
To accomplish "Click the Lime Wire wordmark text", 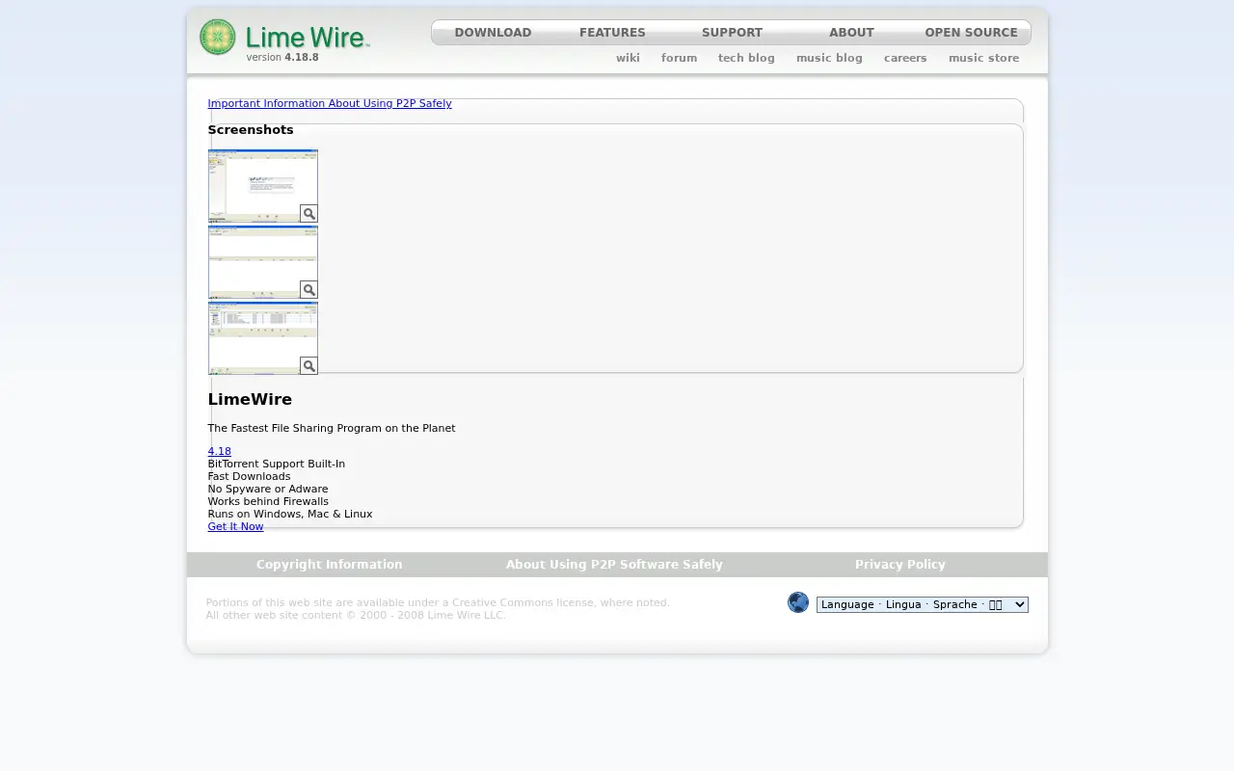I will pyautogui.click(x=308, y=38).
